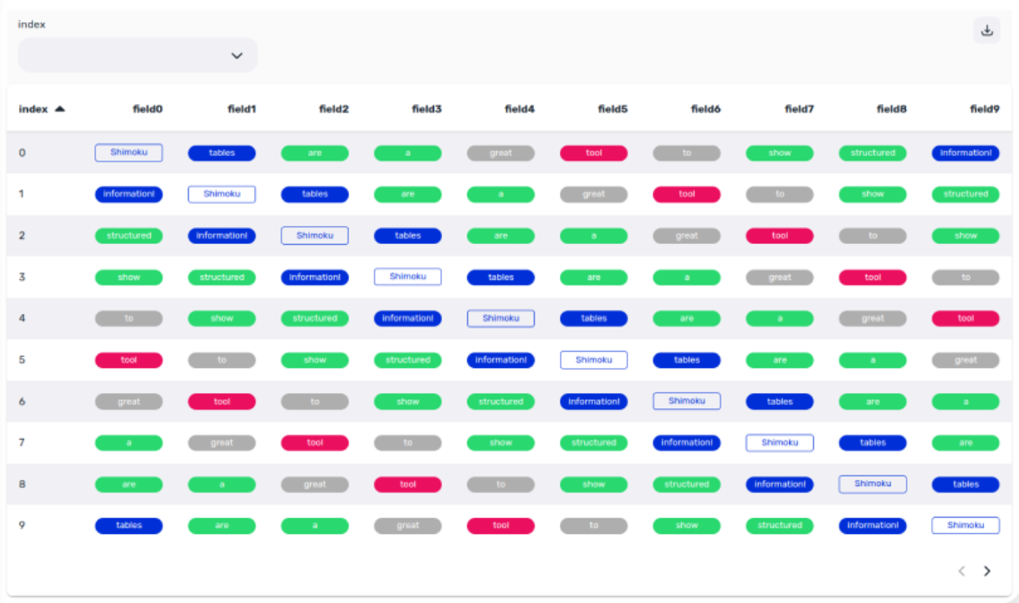Select the red "tool" tag in row 9

click(501, 525)
